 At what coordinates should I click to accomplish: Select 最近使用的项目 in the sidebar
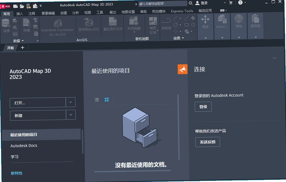(x=41, y=134)
